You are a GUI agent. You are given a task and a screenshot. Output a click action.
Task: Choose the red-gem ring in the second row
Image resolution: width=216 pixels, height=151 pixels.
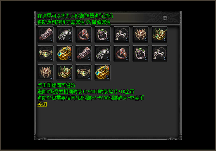[x=122, y=53]
